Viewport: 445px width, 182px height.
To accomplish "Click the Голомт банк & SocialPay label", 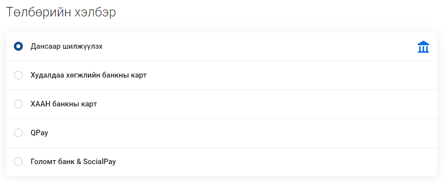I will click(73, 162).
